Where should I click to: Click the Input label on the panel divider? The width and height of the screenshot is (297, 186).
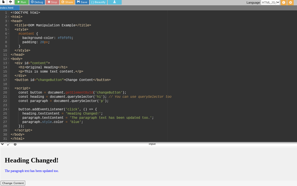(x=152, y=144)
